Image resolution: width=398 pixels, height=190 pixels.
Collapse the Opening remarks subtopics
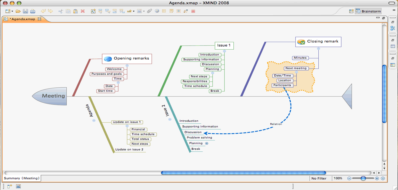[127, 65]
